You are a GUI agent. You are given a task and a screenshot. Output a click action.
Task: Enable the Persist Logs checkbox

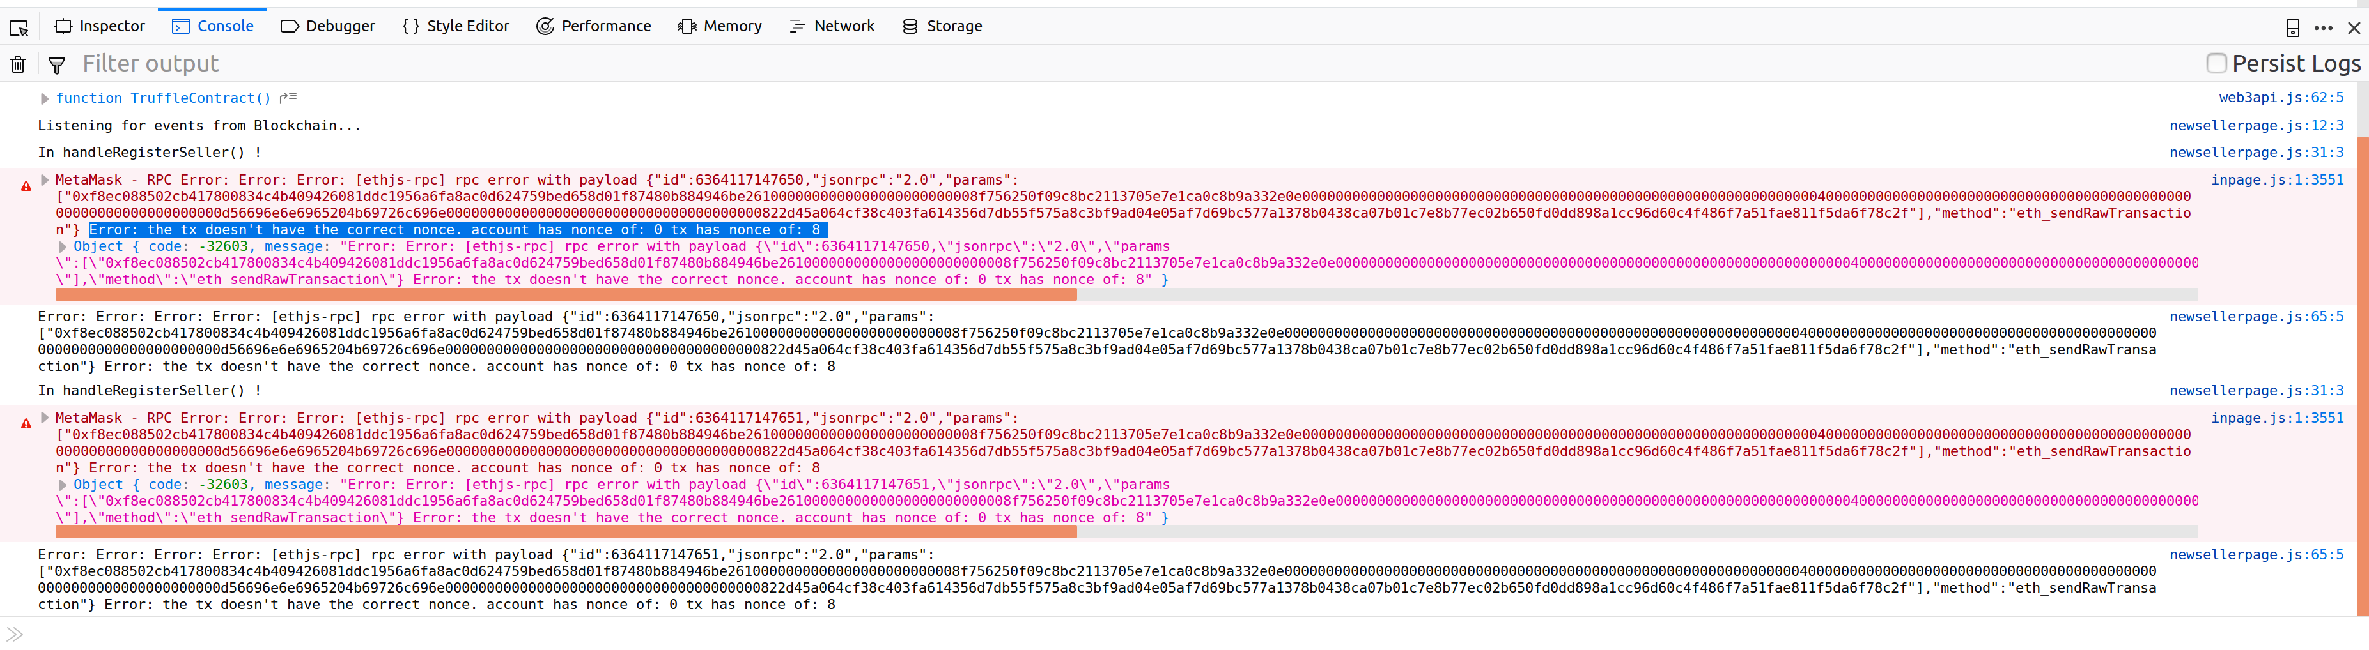(x=2216, y=63)
